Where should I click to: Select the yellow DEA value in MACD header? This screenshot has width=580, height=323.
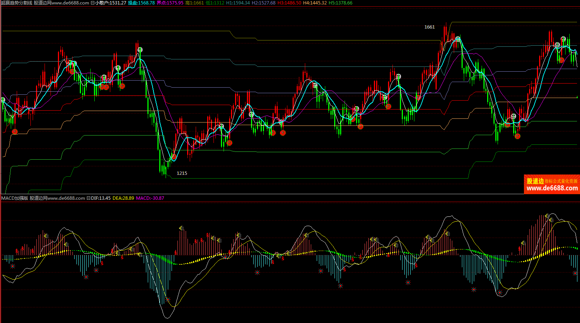pos(123,198)
